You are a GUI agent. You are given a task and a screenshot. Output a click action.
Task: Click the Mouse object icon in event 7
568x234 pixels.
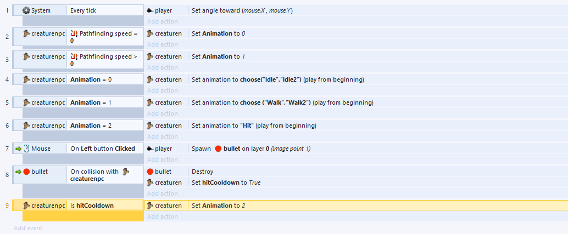(26, 149)
